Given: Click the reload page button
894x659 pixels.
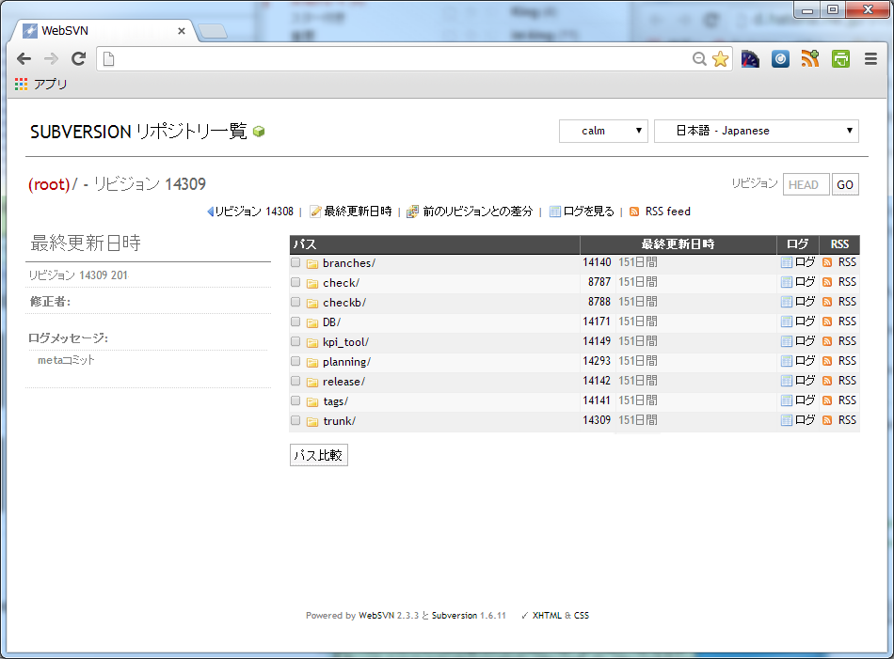Looking at the screenshot, I should 79,59.
